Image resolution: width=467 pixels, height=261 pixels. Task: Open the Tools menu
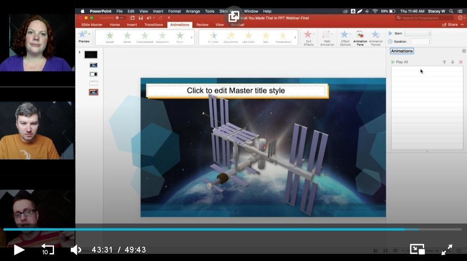tap(209, 11)
